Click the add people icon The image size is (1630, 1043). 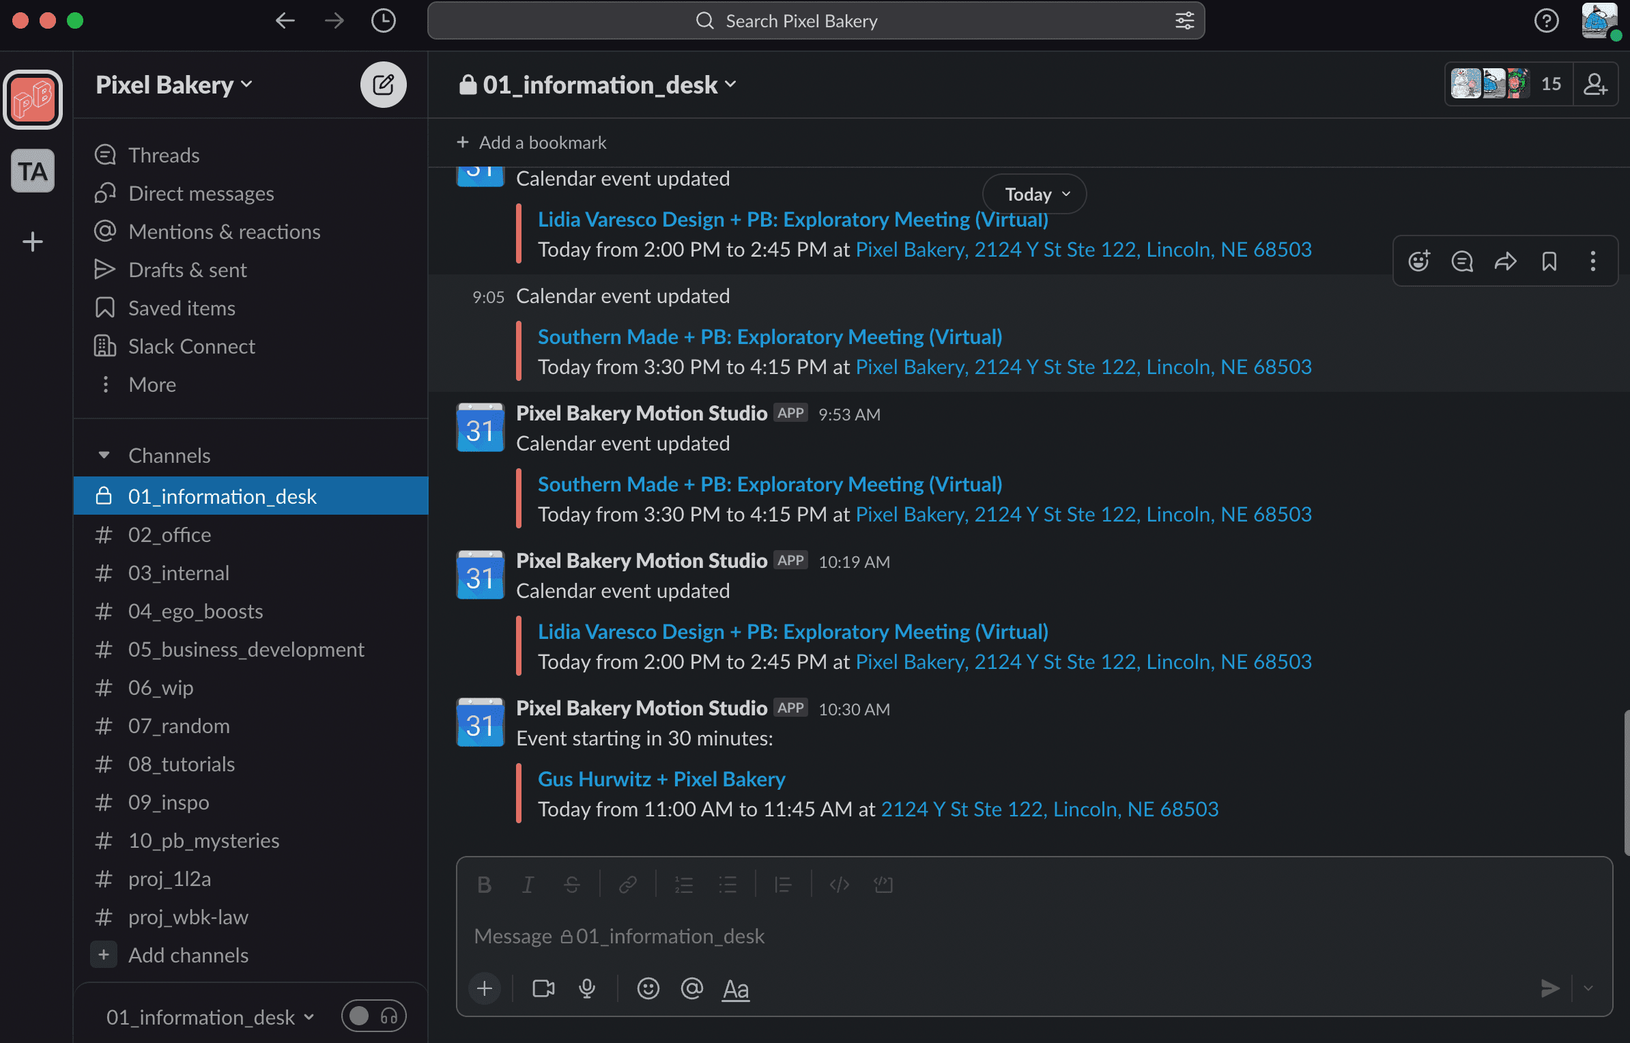click(x=1595, y=84)
